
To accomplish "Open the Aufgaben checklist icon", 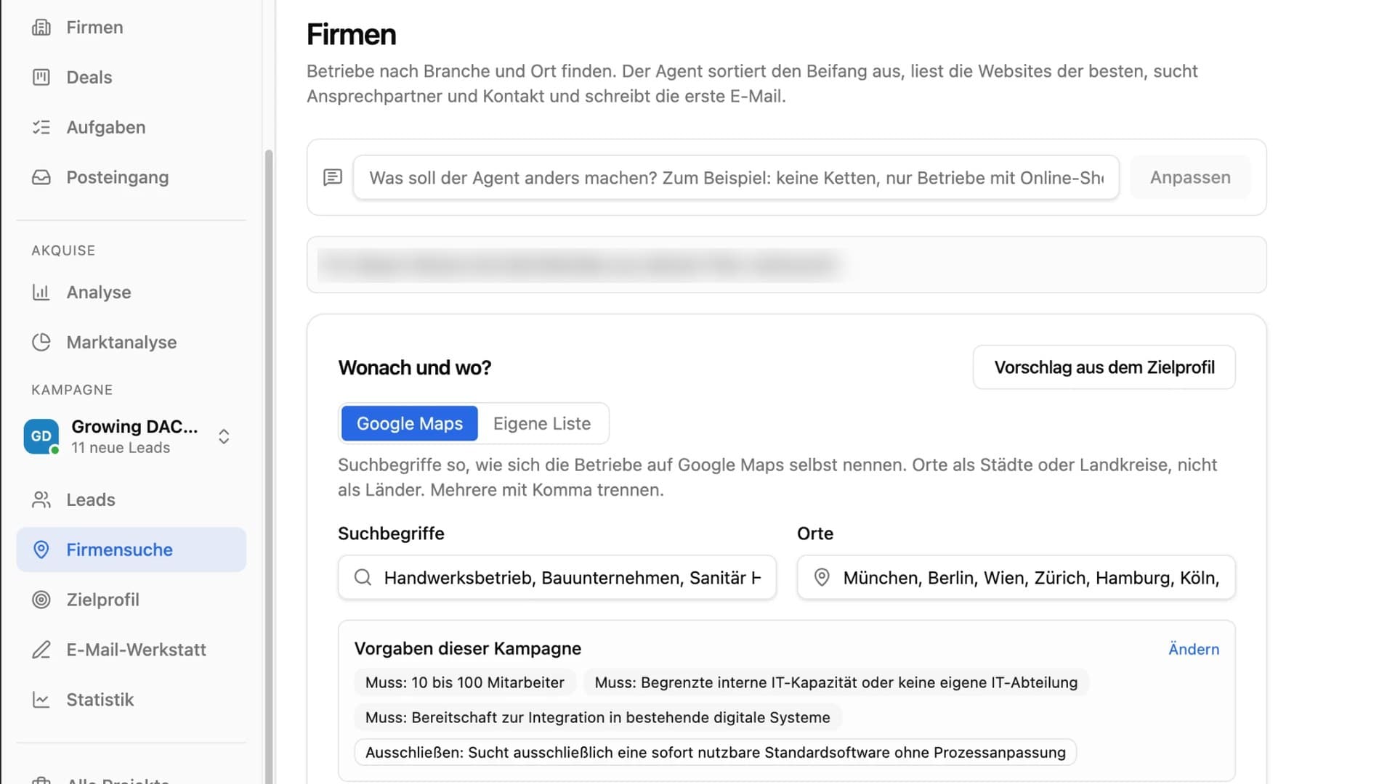I will [x=41, y=128].
